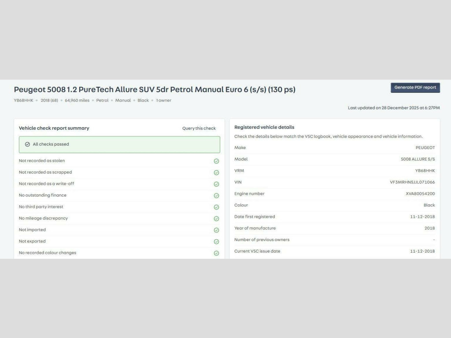Click the green tick beside Not recorded as stolen
The image size is (451, 338).
[x=216, y=161]
